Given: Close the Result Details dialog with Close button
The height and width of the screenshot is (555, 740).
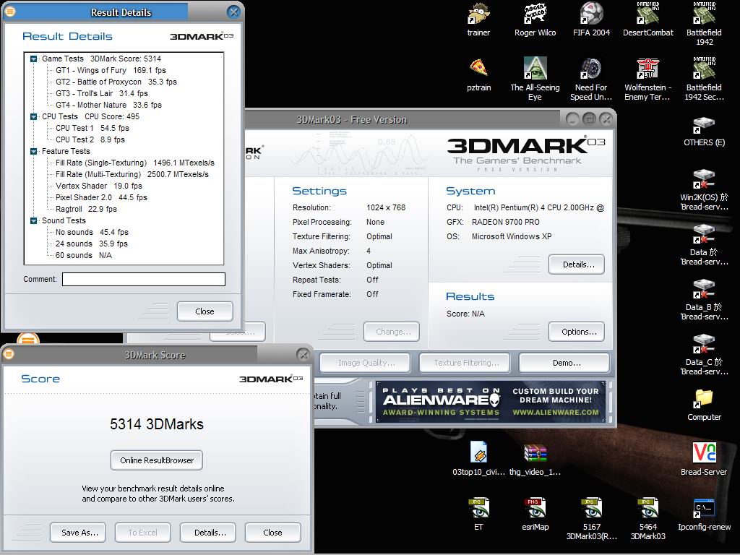Looking at the screenshot, I should (x=205, y=311).
